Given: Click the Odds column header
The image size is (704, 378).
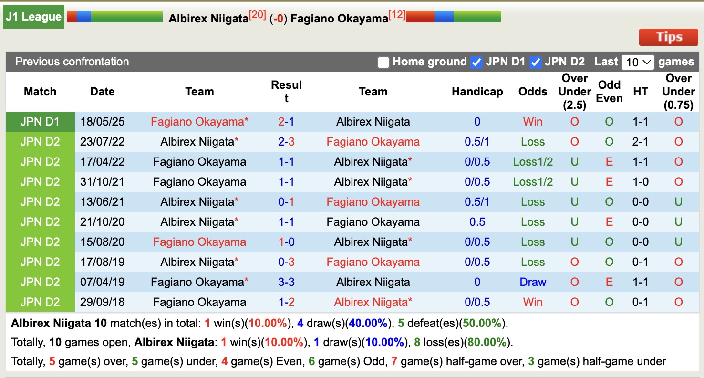Looking at the screenshot, I should [x=533, y=92].
